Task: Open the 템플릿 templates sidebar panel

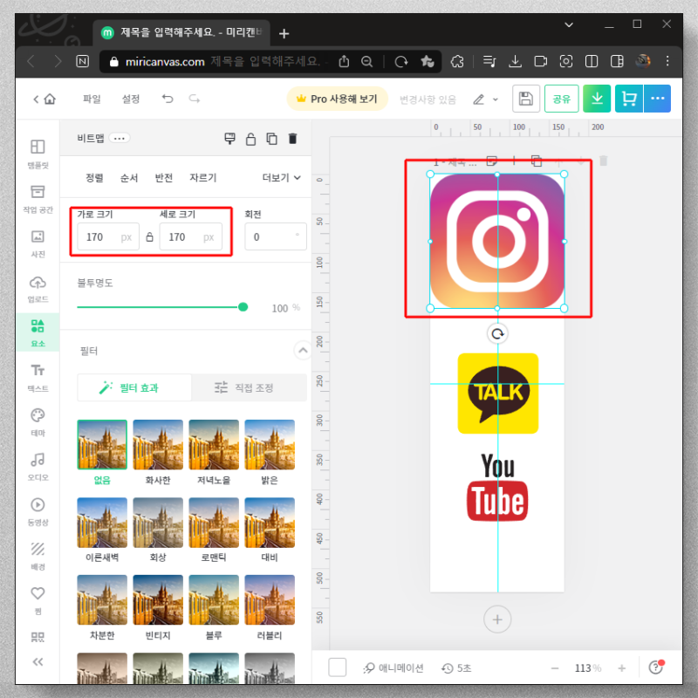Action: pos(38,154)
